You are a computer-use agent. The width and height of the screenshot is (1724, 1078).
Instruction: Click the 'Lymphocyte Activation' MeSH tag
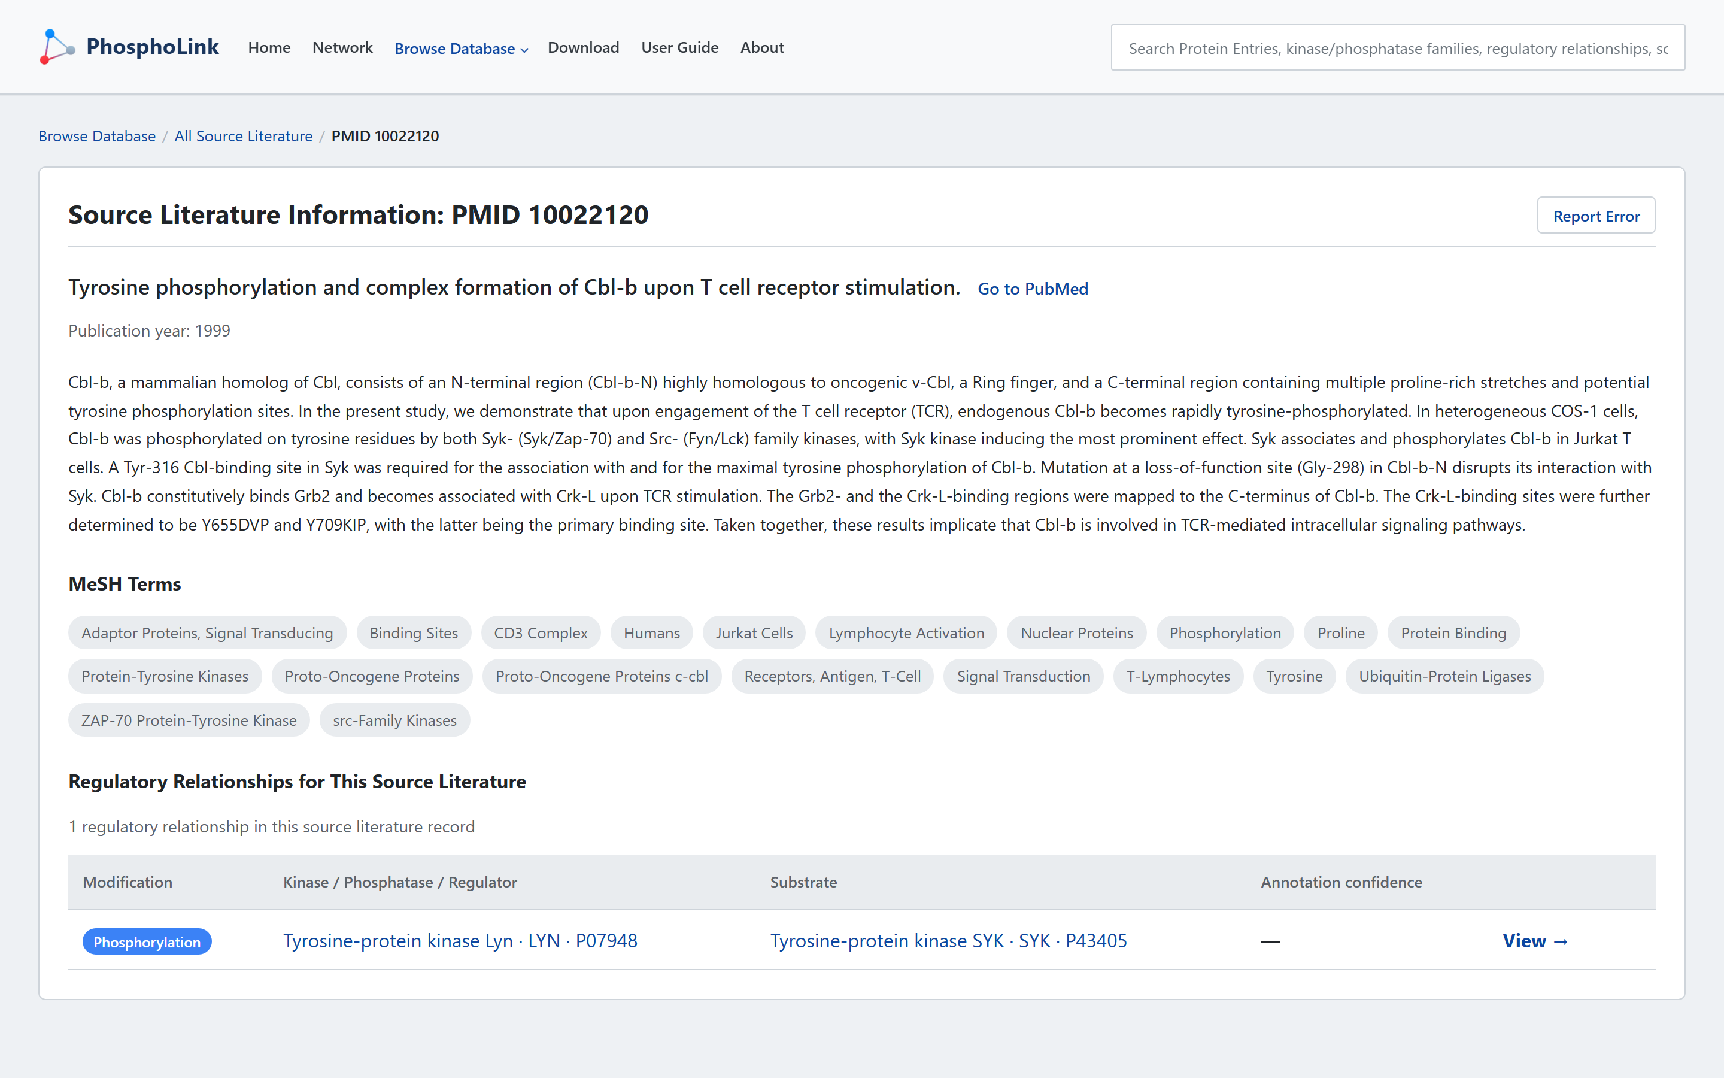(906, 632)
